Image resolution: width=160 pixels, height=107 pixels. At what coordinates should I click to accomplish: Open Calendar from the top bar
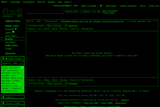click(15, 2)
